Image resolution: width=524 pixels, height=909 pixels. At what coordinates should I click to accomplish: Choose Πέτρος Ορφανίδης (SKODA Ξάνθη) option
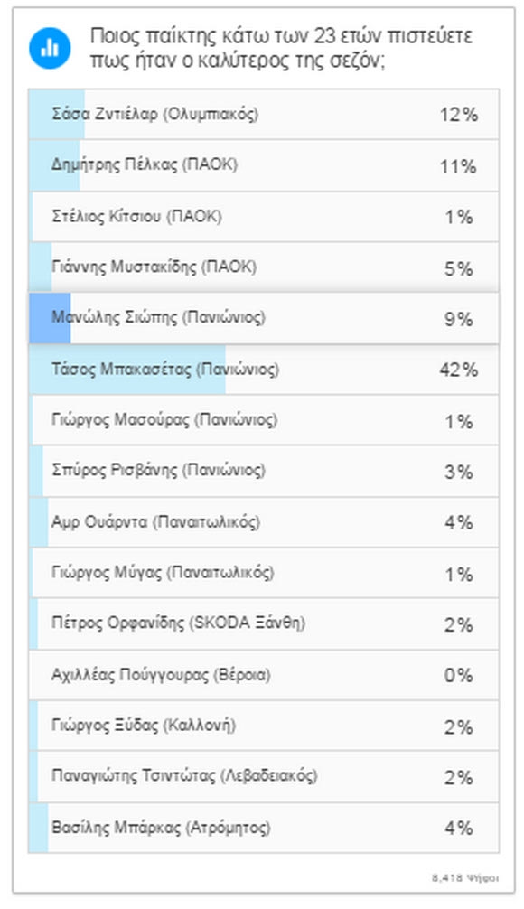coord(264,624)
